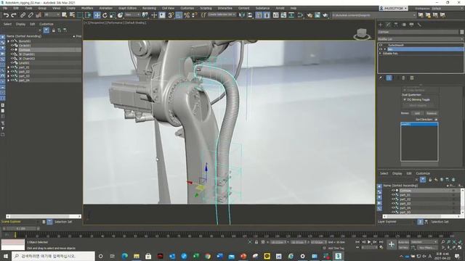Viewport: 465px width, 261px height.
Task: Activate the Select and Rotate tool
Action: (x=105, y=15)
